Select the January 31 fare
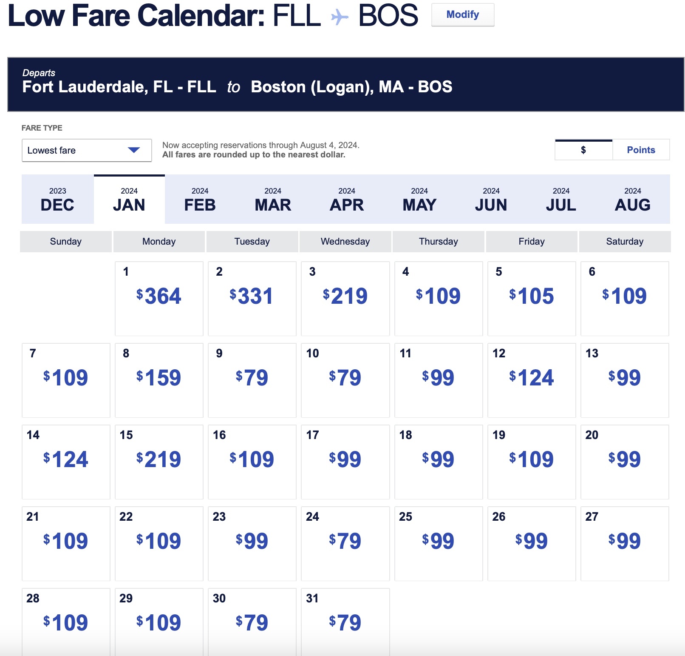The image size is (685, 656). (345, 622)
